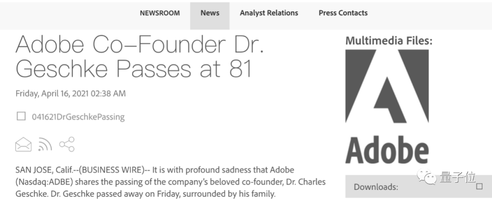
Task: Open the 041621DrGeschkePassing file link
Action: (x=78, y=117)
